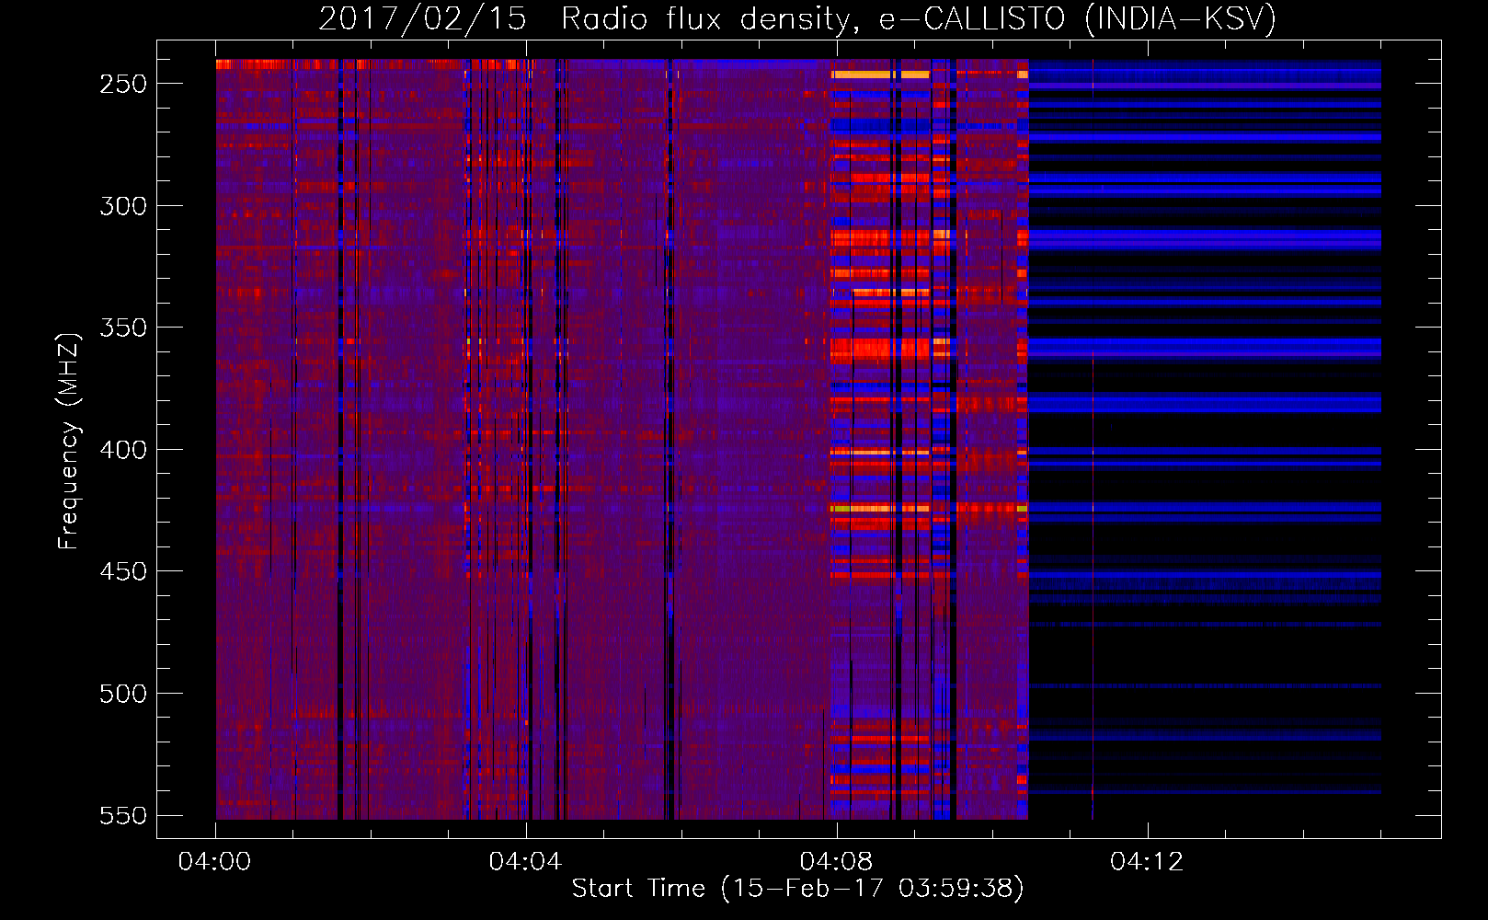The image size is (1488, 920).
Task: Click the 300 frequency tick label
Action: point(123,206)
